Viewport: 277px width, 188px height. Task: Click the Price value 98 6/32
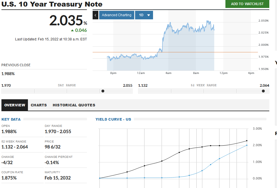coord(53,147)
